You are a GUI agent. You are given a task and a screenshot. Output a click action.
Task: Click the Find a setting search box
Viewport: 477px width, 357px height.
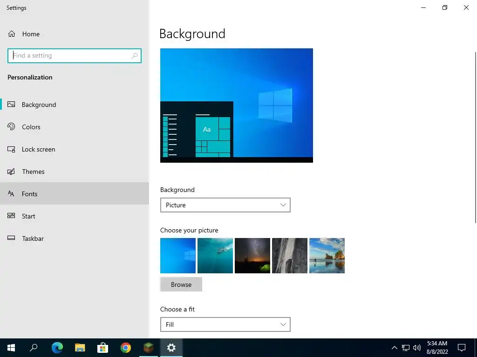coord(75,56)
